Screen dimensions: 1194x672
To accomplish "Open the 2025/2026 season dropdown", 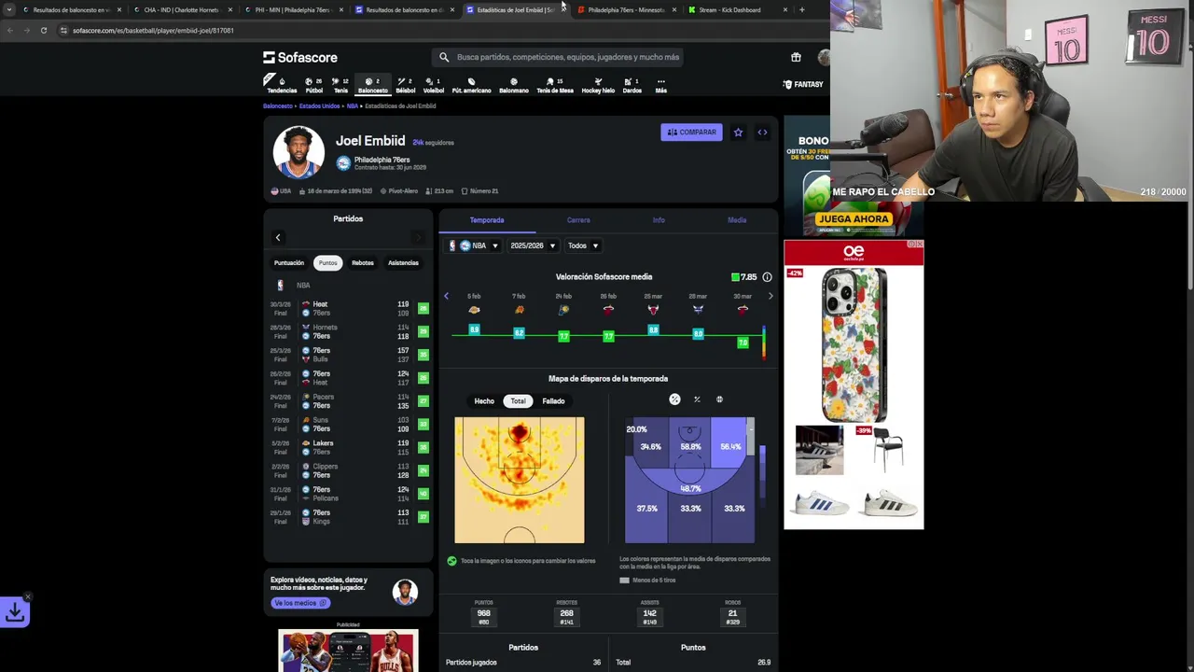I will click(x=532, y=245).
